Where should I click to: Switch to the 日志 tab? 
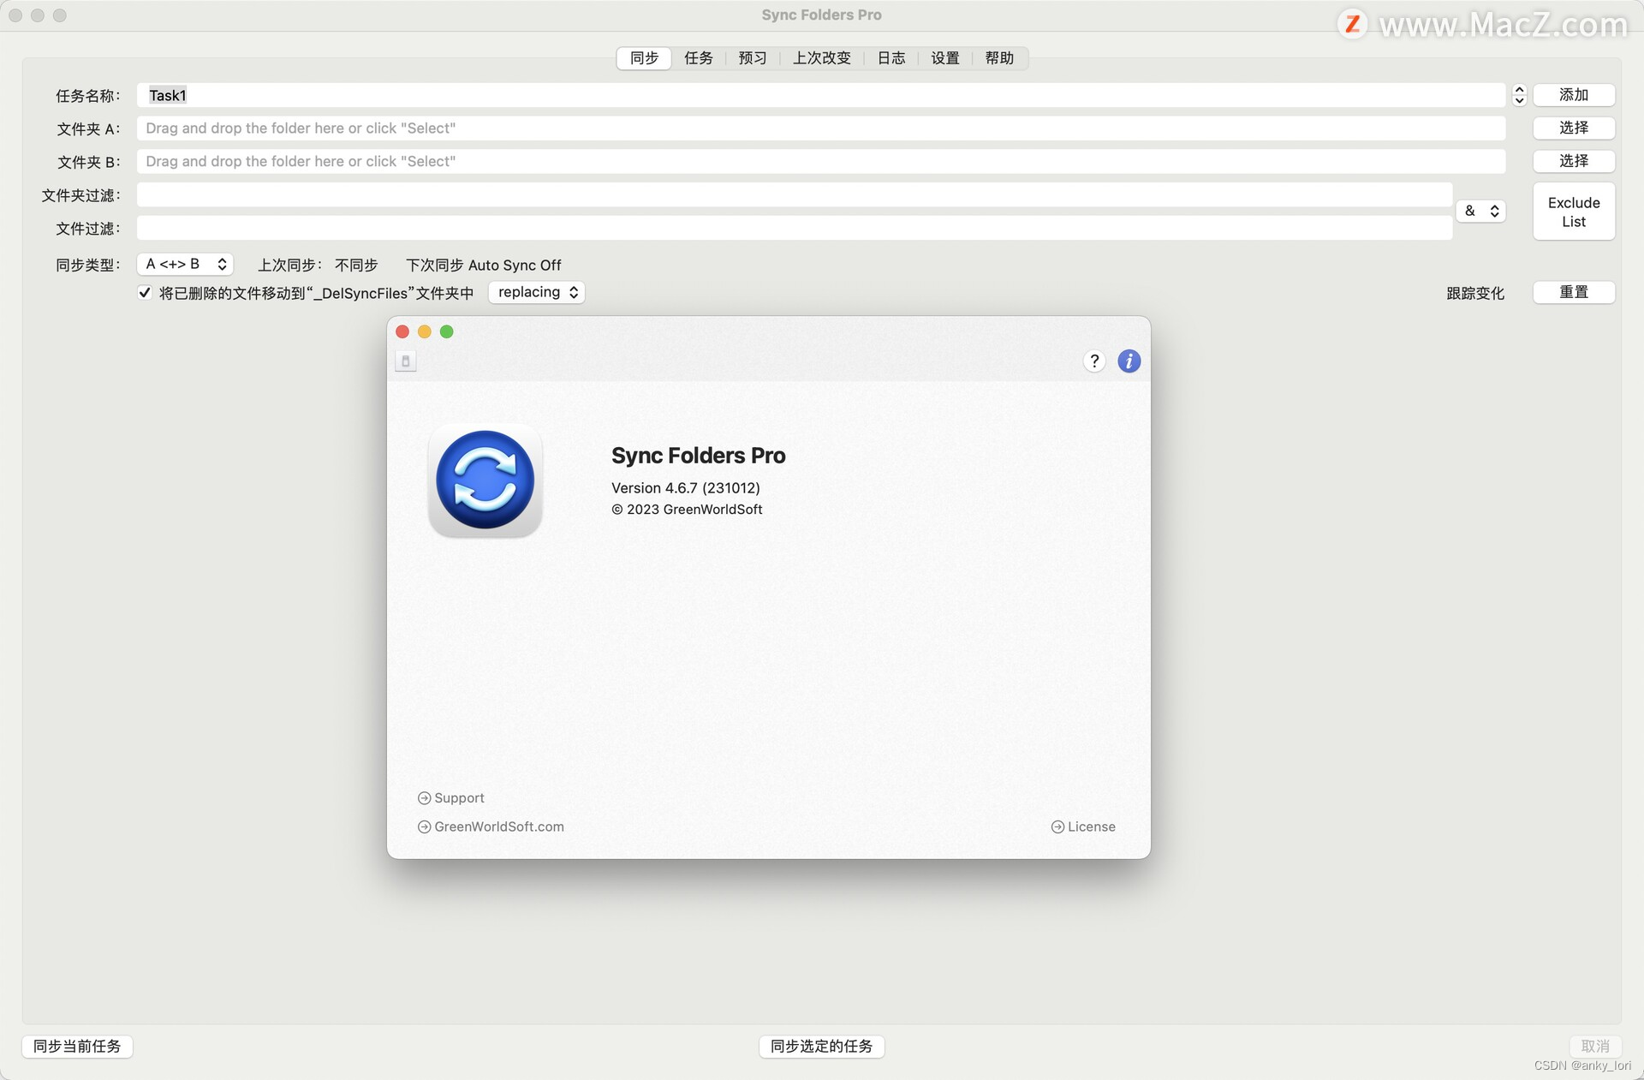(x=891, y=58)
